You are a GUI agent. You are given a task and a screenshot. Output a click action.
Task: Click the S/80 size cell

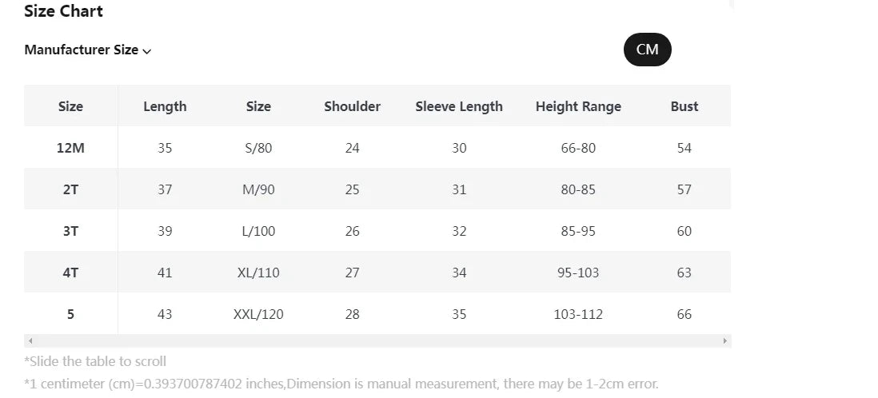258,148
